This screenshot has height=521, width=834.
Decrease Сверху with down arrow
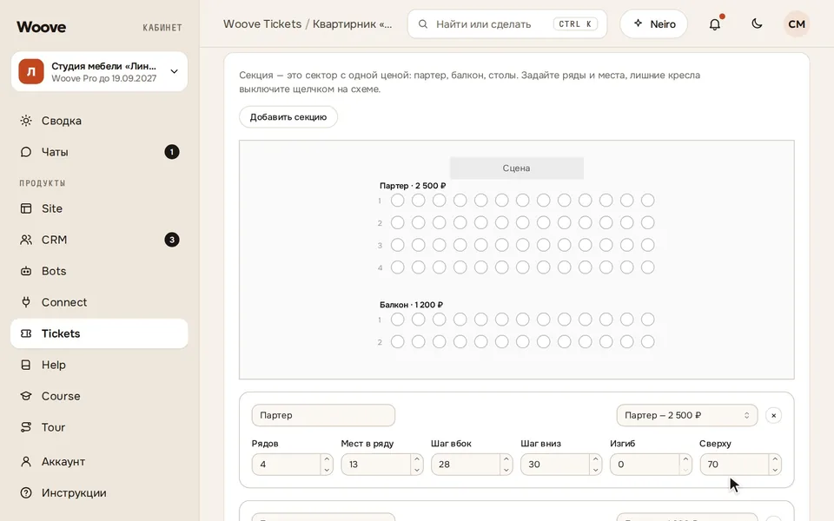coord(775,470)
